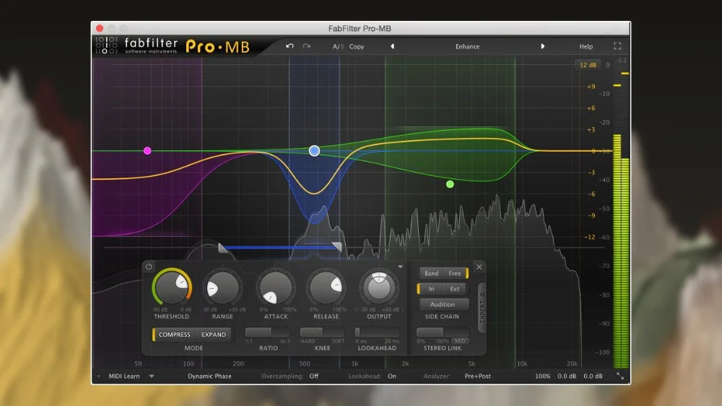
Task: Open the Analyzer Pre+Post menu
Action: point(477,376)
